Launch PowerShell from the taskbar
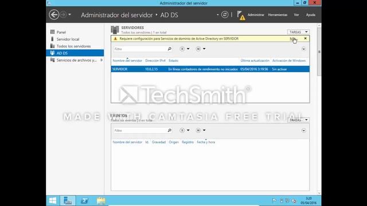The height and width of the screenshot is (206, 367). [84, 201]
